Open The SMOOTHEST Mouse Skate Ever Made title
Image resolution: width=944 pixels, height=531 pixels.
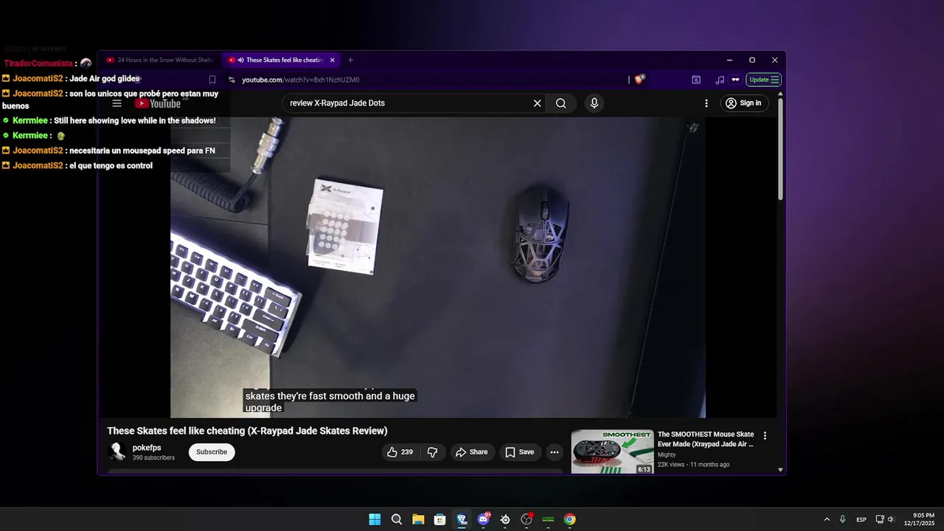click(x=706, y=440)
